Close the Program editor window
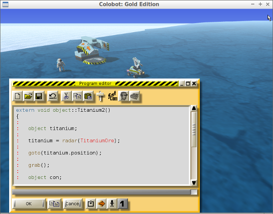 (x=194, y=84)
